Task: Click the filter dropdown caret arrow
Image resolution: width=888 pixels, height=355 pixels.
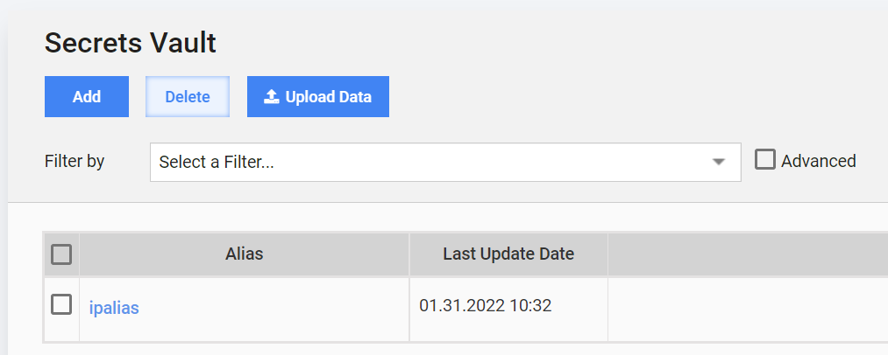Action: tap(719, 163)
